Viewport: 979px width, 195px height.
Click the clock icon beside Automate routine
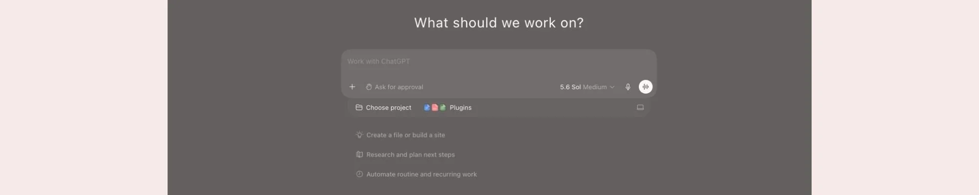359,174
